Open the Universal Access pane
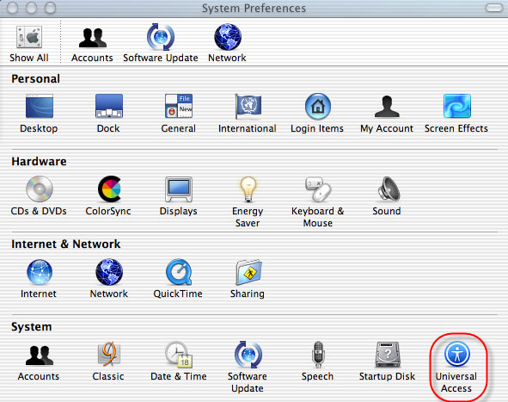This screenshot has height=402, width=508. (x=456, y=354)
